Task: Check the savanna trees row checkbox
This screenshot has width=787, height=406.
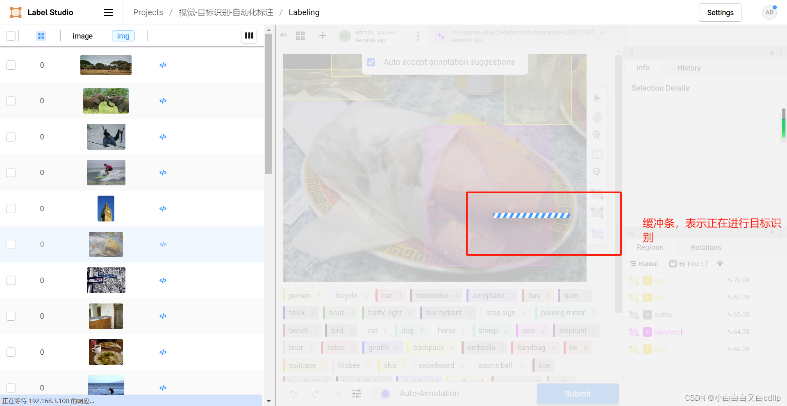Action: 11,65
